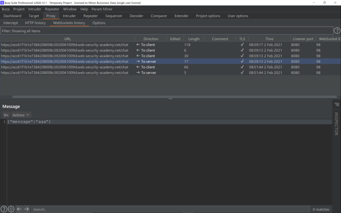341x213 pixels.
Task: Switch to the Decoder tab
Action: 136,16
